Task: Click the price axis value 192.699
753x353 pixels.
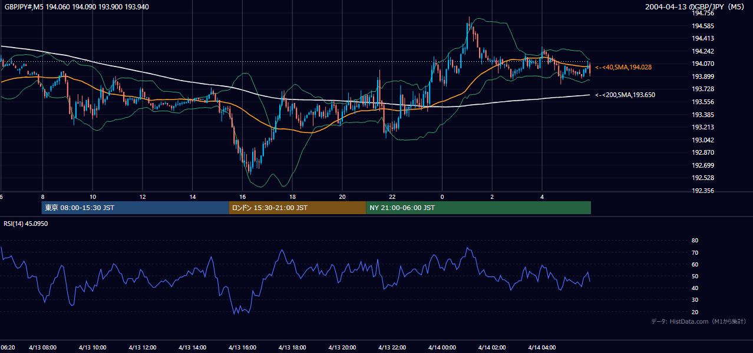Action: (702, 165)
